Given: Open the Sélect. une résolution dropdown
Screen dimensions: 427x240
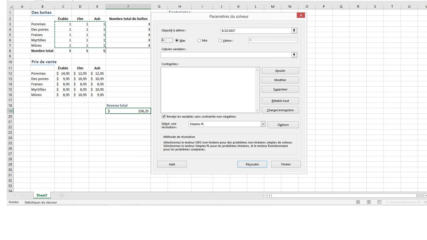Looking at the screenshot, I should pyautogui.click(x=262, y=124).
